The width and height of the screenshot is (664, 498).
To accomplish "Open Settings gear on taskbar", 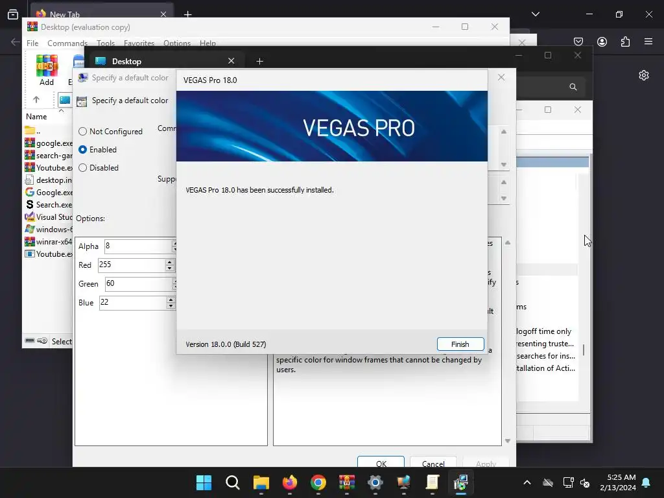I will click(375, 482).
